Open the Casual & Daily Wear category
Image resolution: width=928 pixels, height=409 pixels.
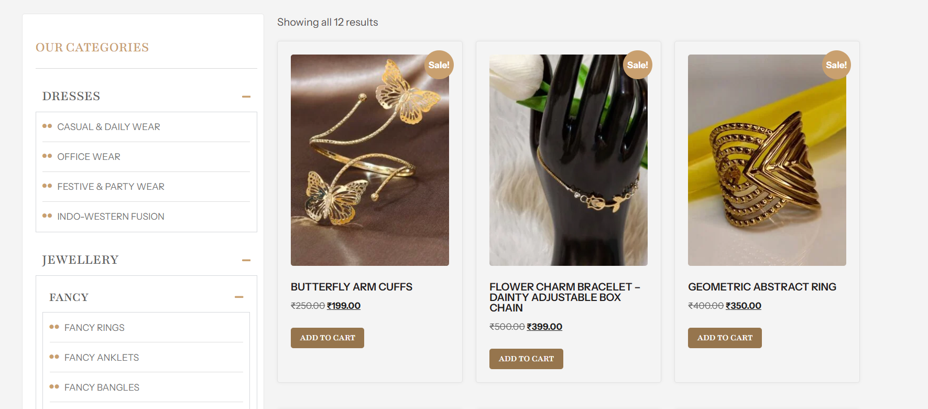(108, 127)
